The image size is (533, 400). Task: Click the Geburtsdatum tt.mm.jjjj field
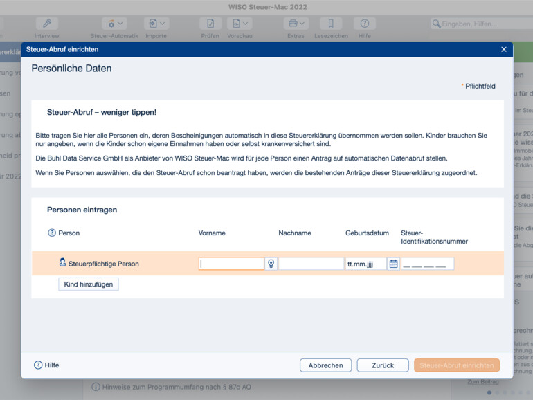tap(366, 264)
